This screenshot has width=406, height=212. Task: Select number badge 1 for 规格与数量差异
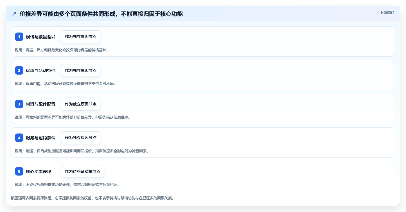click(x=19, y=37)
